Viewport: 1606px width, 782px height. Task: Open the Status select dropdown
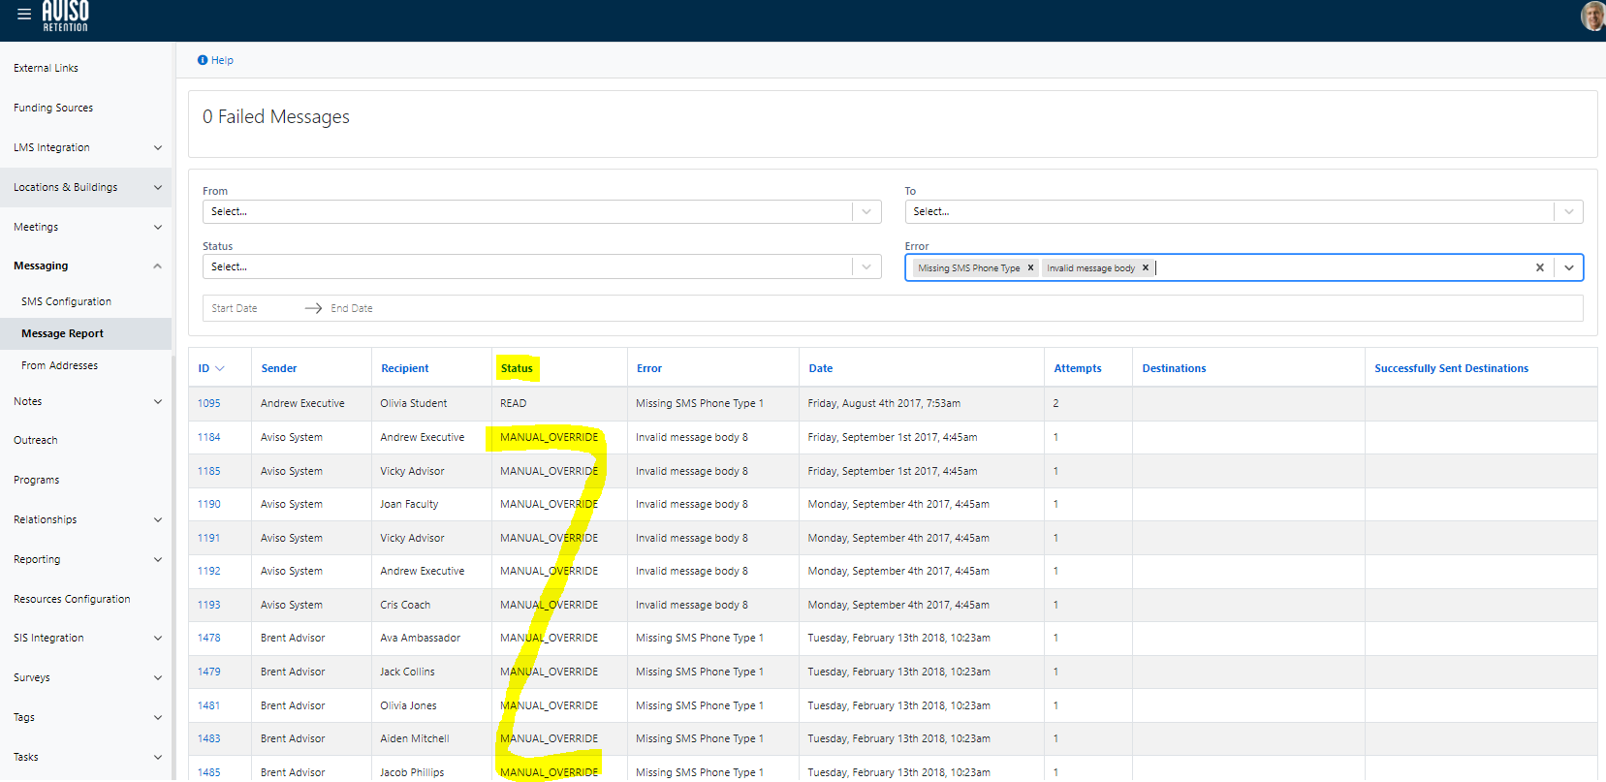(x=542, y=266)
